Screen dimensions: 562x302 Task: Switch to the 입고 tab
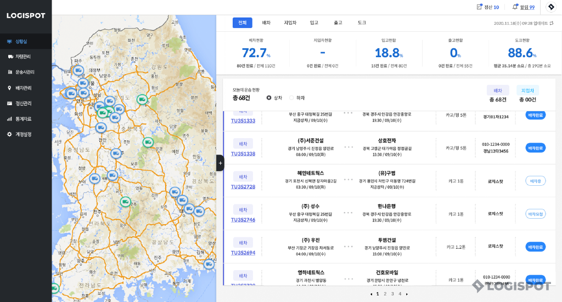[314, 23]
